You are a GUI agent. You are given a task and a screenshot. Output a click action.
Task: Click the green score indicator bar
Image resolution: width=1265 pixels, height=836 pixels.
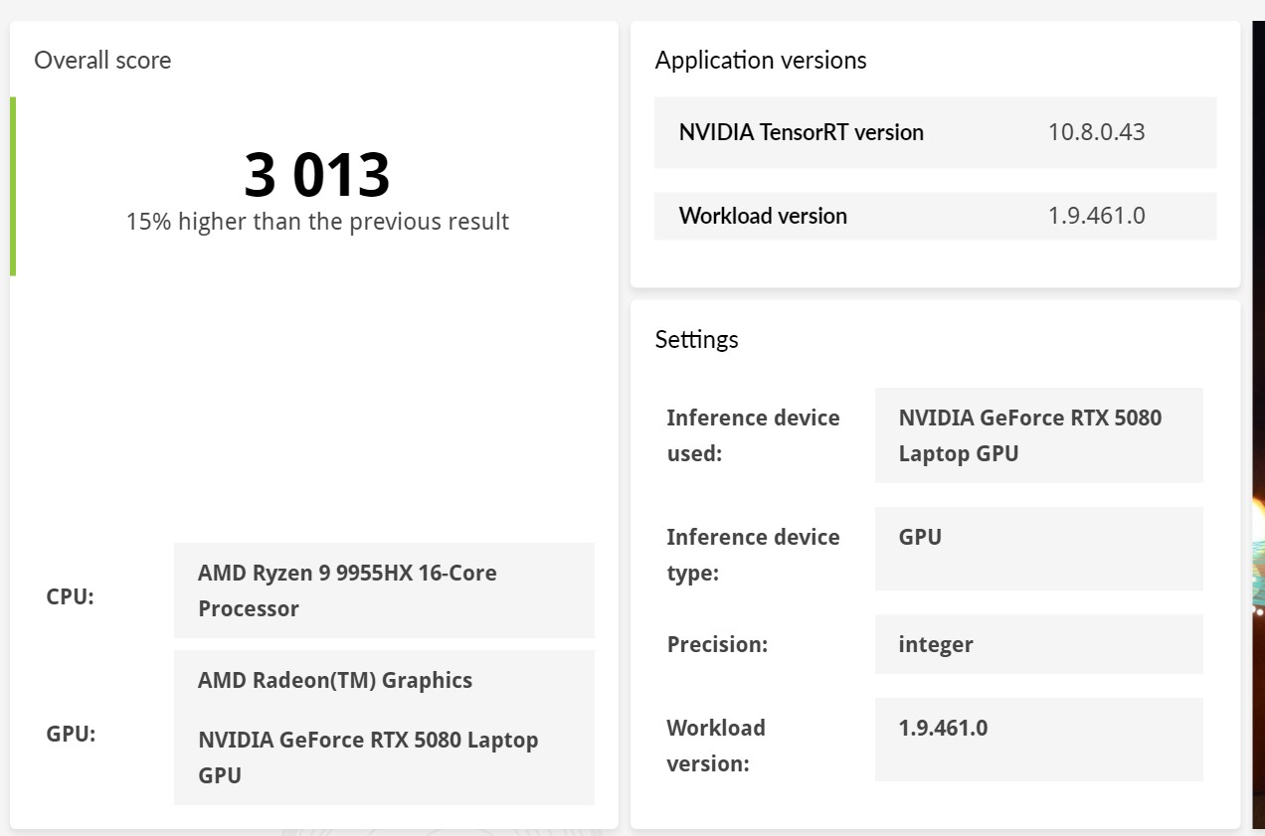coord(13,186)
